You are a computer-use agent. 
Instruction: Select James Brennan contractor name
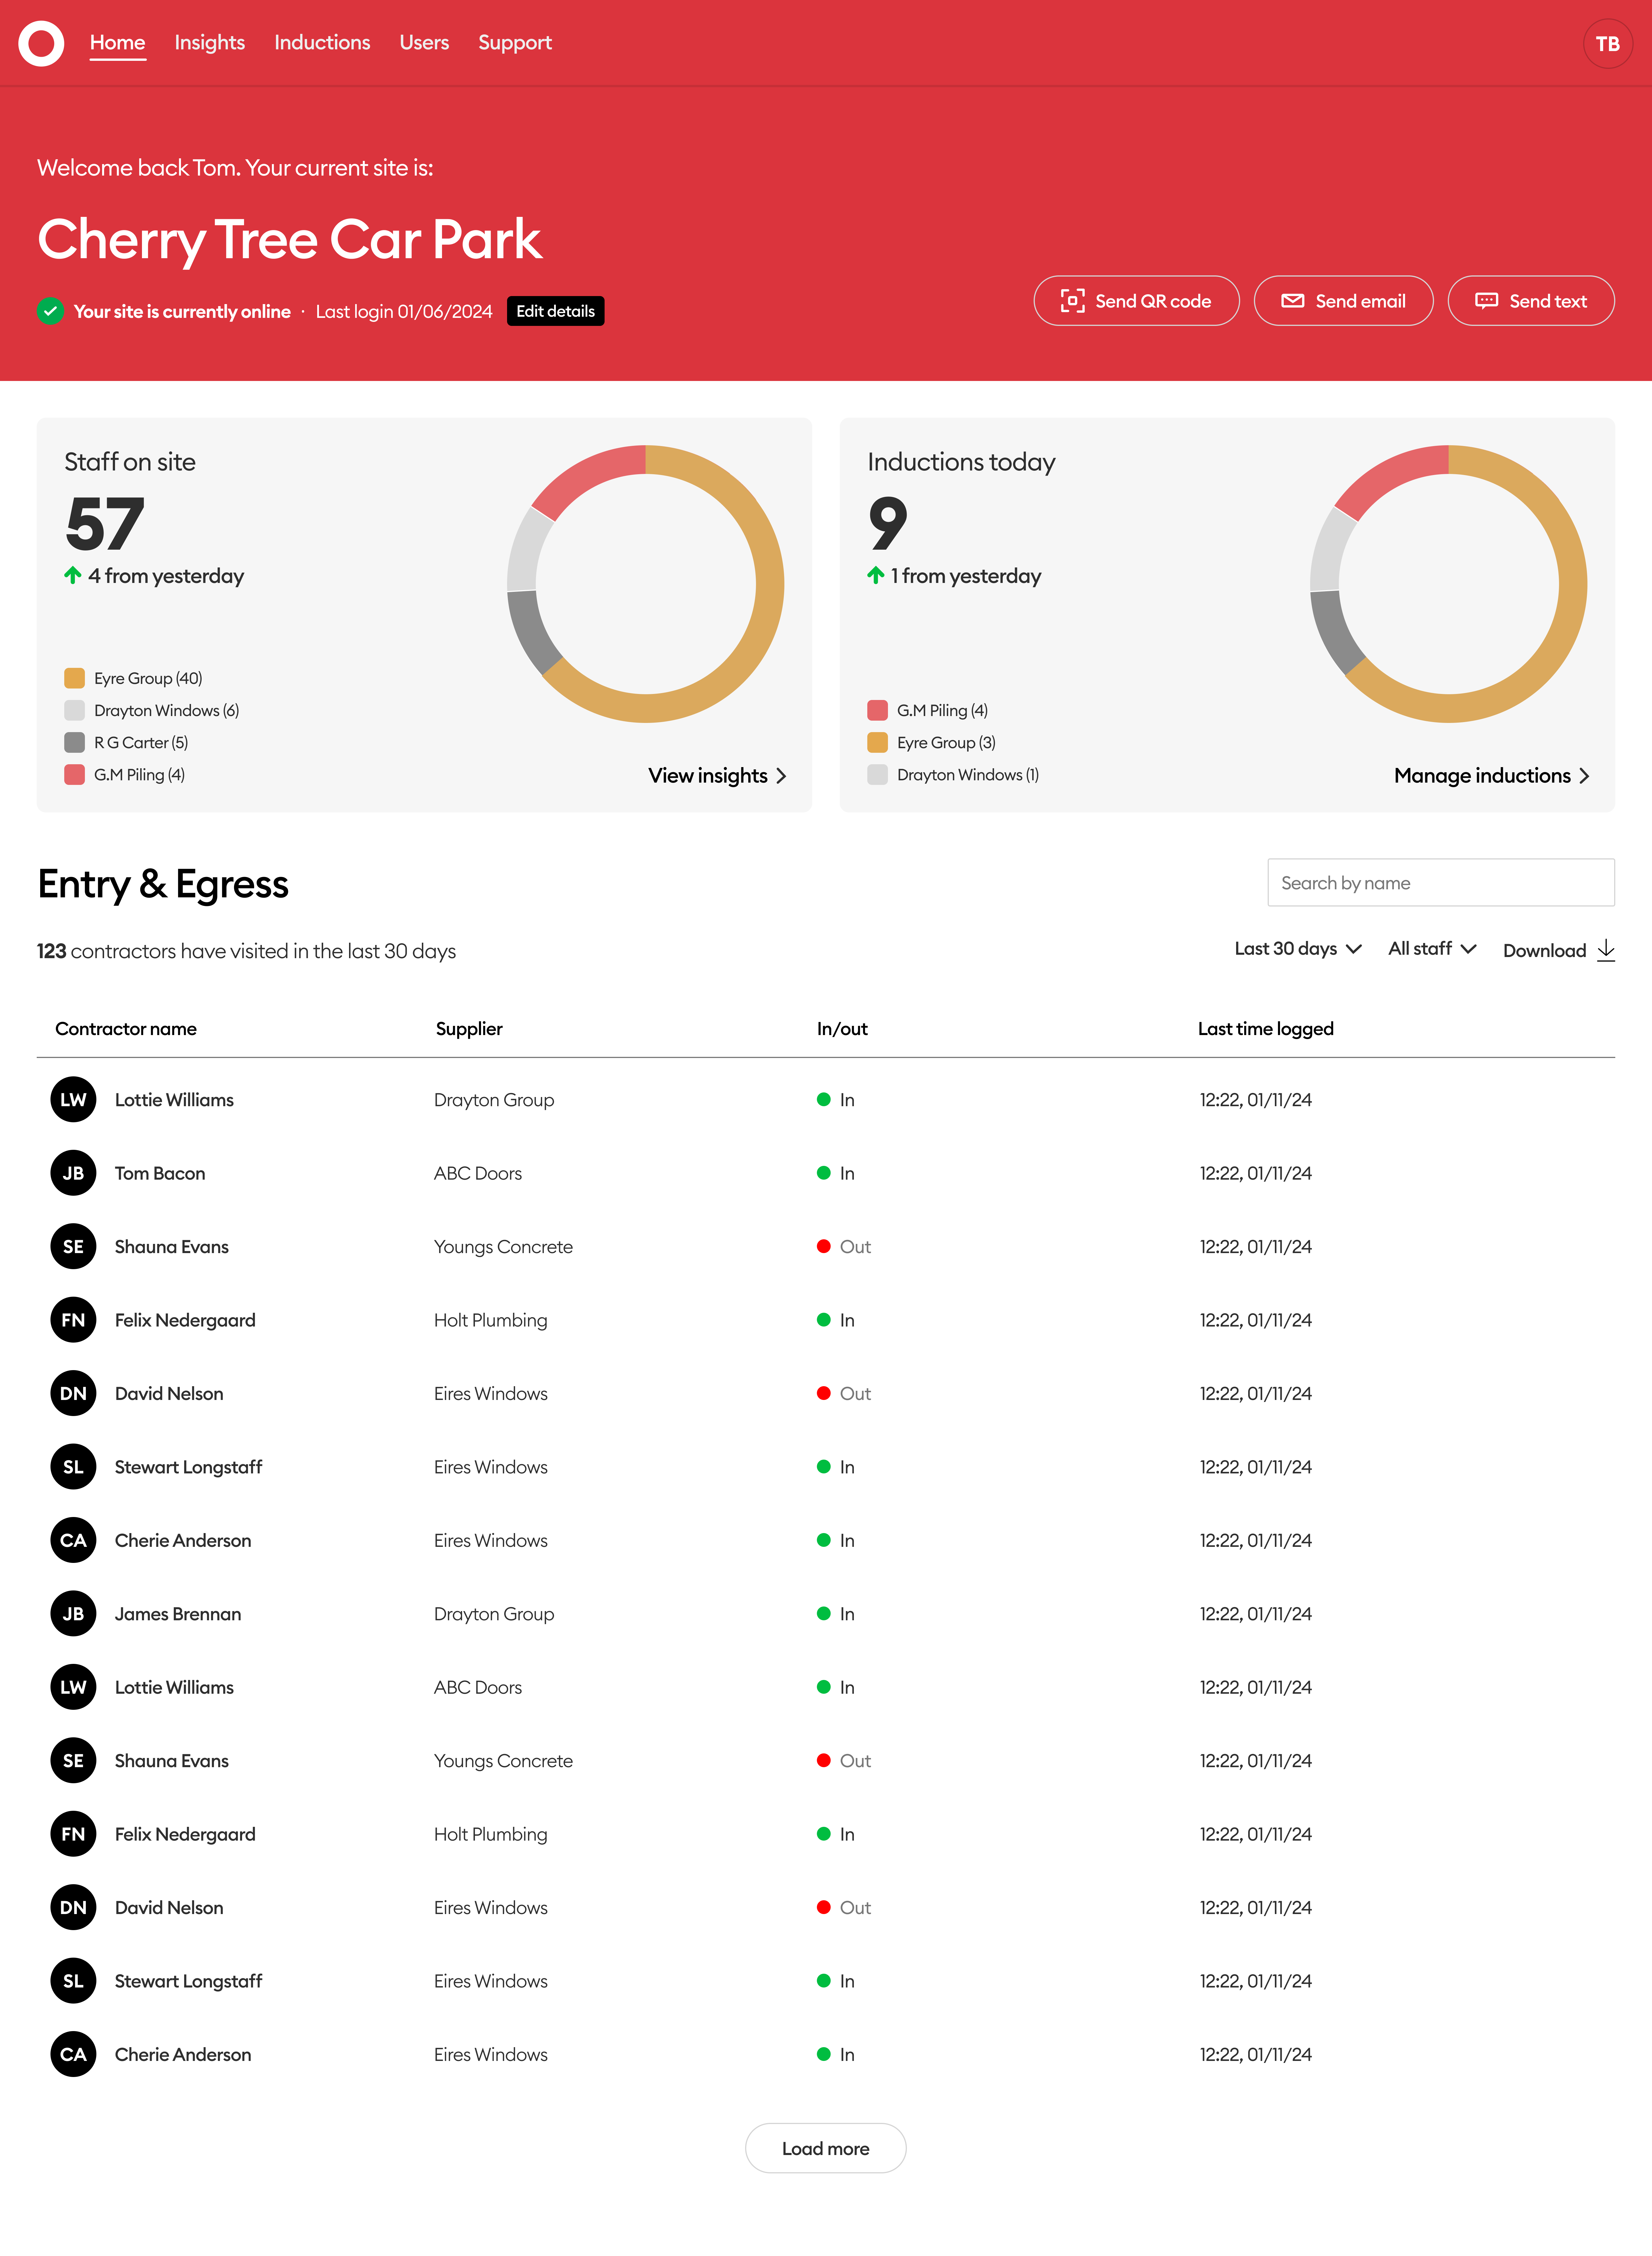[x=178, y=1614]
